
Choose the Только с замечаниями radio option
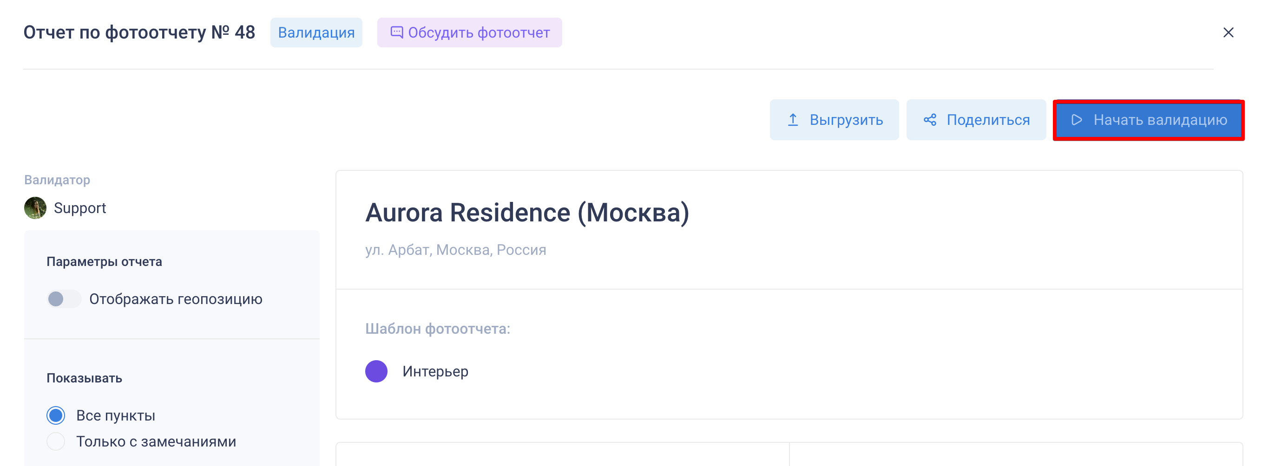click(x=56, y=441)
